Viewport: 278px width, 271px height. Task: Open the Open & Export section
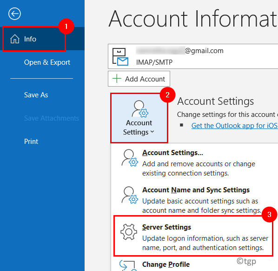coord(47,62)
